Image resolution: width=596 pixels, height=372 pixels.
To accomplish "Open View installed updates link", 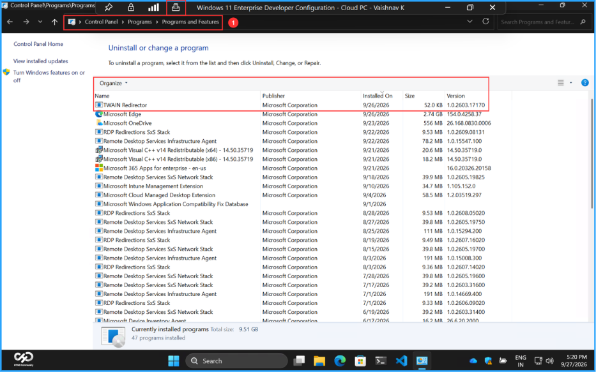I will click(41, 61).
